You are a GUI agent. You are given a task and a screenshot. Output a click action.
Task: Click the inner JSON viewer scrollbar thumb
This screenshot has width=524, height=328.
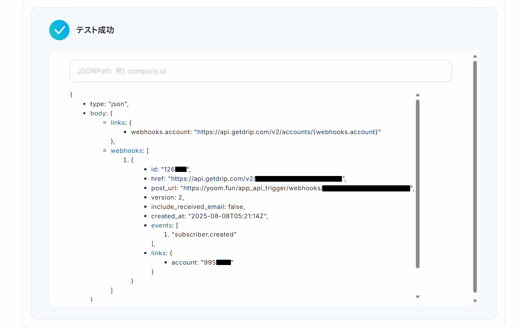[417, 184]
